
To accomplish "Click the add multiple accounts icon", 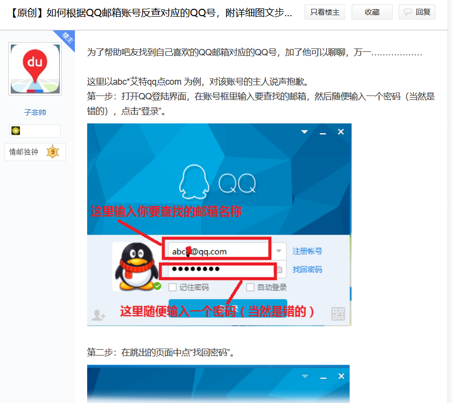I will 98,315.
